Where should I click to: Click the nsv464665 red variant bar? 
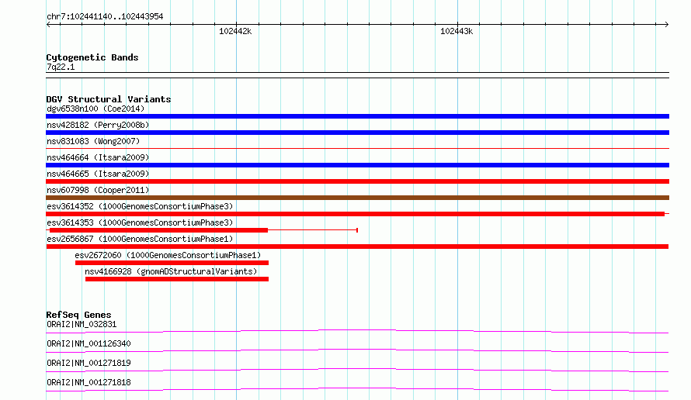coord(357,181)
